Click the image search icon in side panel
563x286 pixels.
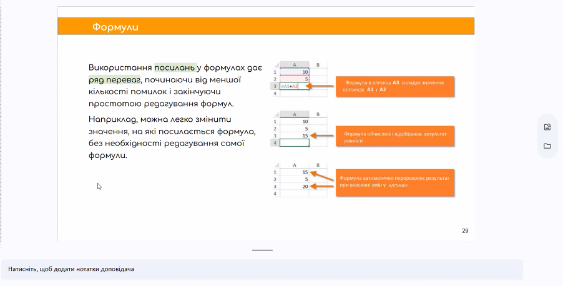click(547, 127)
